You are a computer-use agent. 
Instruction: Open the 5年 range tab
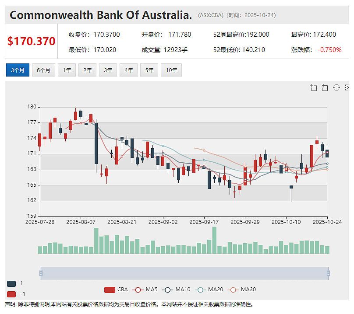click(x=149, y=70)
